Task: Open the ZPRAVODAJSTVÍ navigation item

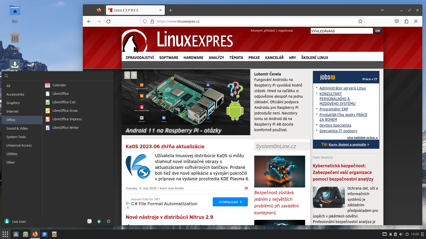Action: (x=140, y=58)
